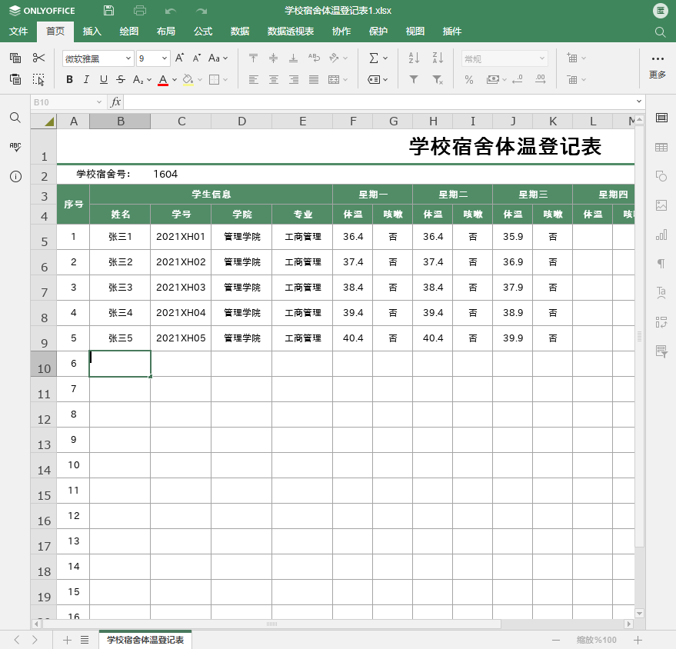Image resolution: width=676 pixels, height=649 pixels.
Task: Click the Filter funnel icon
Action: [x=414, y=79]
